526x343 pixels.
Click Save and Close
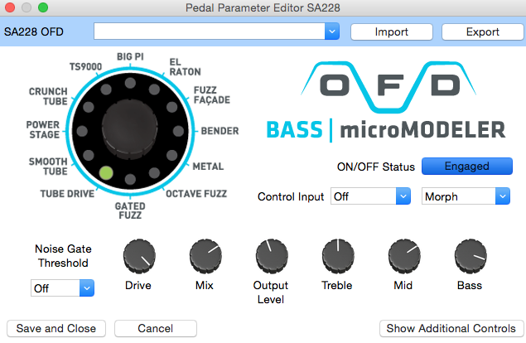pyautogui.click(x=56, y=328)
